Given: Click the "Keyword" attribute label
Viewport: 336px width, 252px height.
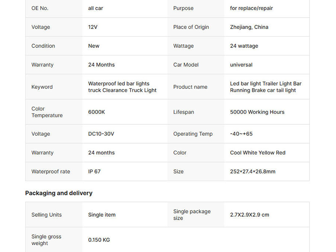Looking at the screenshot, I should click(x=42, y=87).
